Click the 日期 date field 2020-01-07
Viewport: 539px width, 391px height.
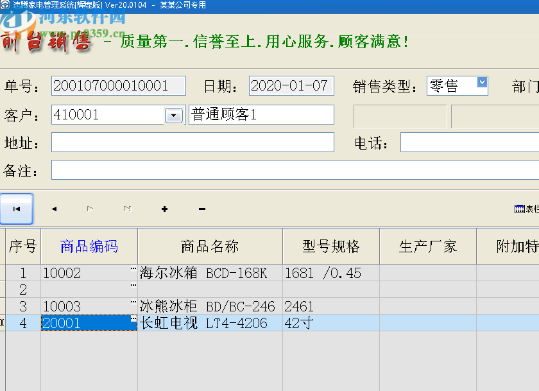291,86
